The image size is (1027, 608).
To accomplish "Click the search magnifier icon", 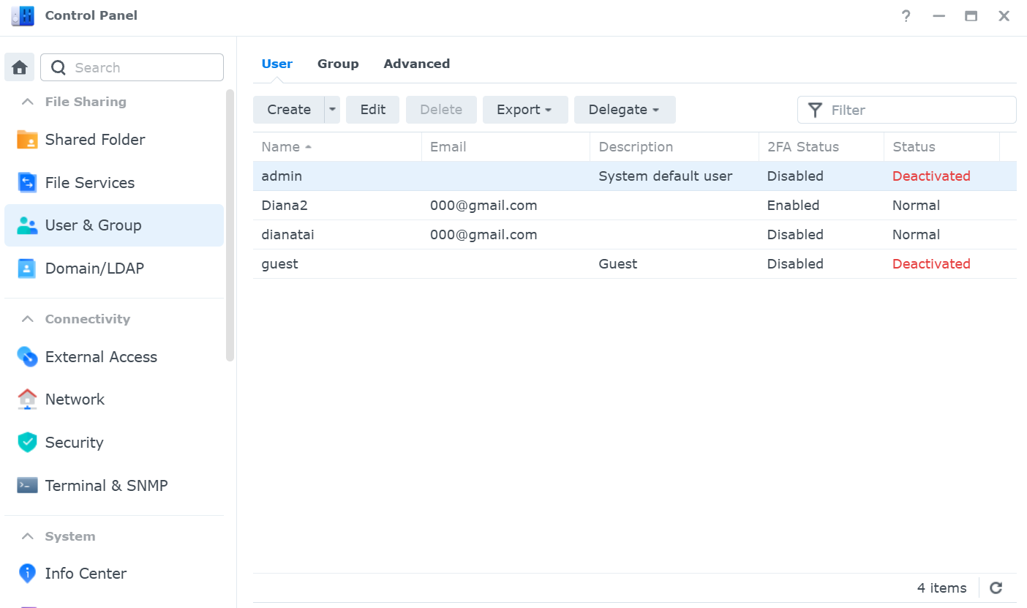I will (59, 68).
